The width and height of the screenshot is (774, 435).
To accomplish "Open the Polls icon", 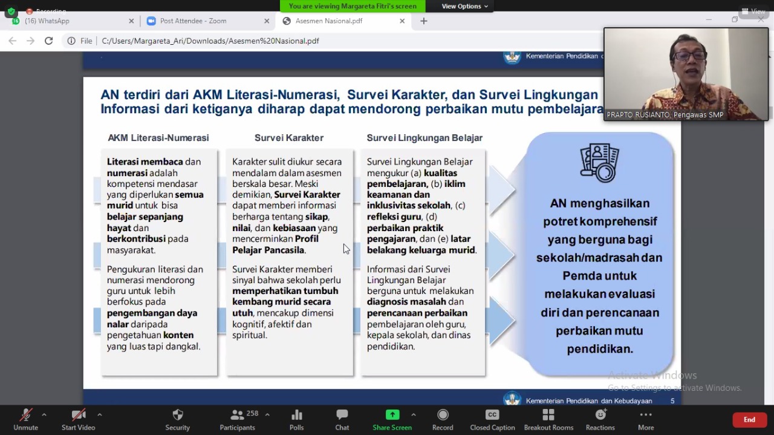I will tap(296, 419).
